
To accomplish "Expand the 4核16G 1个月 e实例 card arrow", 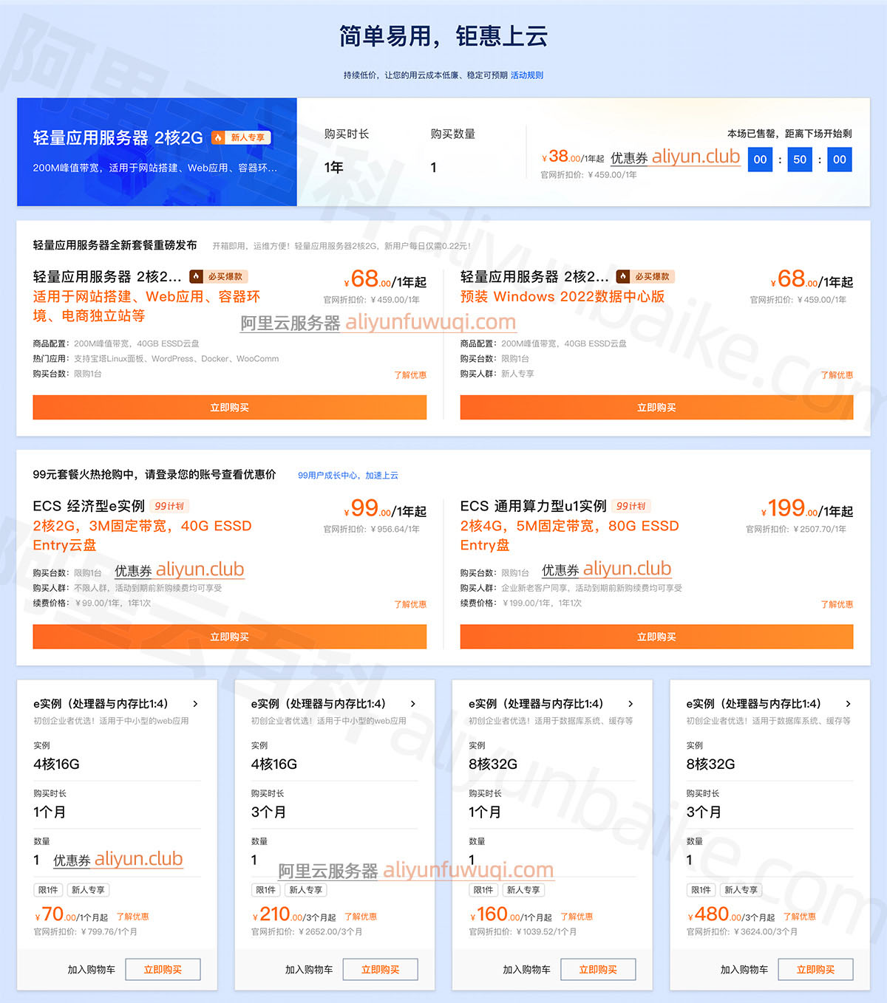I will 195,704.
